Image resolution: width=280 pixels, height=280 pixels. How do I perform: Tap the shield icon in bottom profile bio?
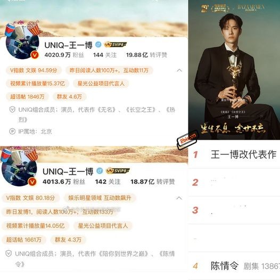9,253
